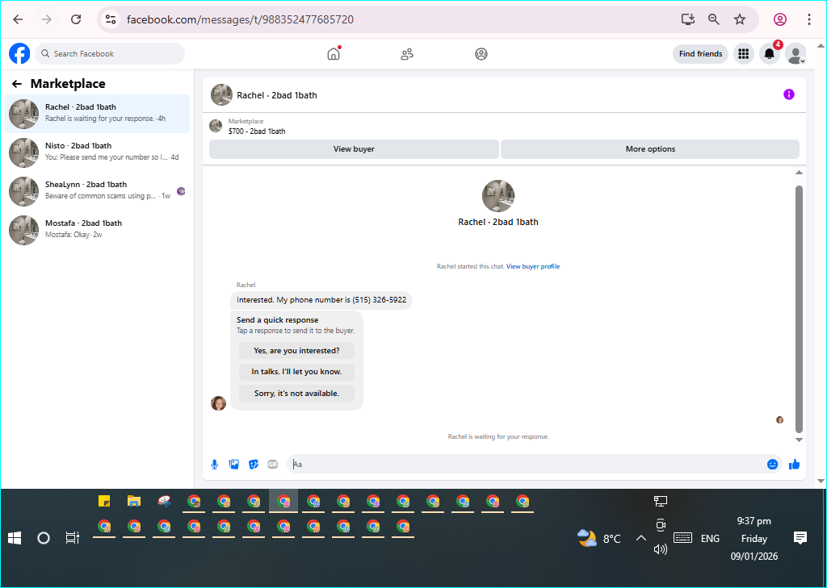Click the Facebook logo
This screenshot has width=827, height=588.
click(19, 54)
